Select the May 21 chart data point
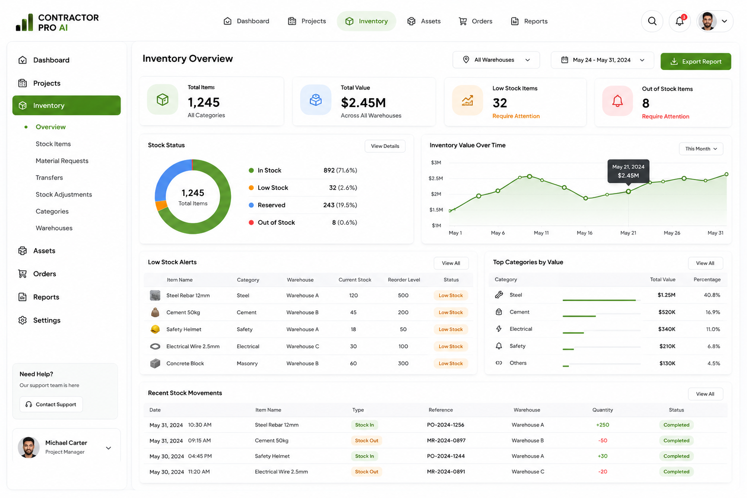Viewport: 747px width, 498px height. [628, 192]
